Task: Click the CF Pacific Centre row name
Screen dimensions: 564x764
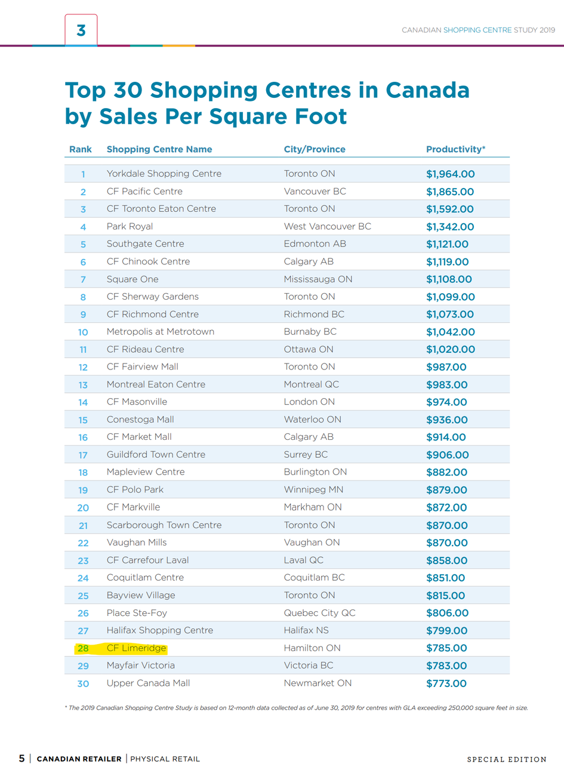Action: coord(144,192)
